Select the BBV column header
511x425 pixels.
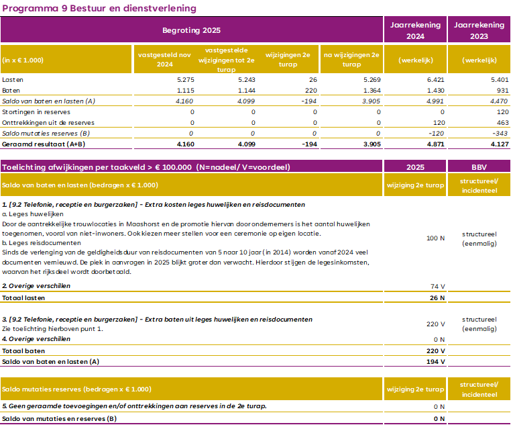point(479,167)
